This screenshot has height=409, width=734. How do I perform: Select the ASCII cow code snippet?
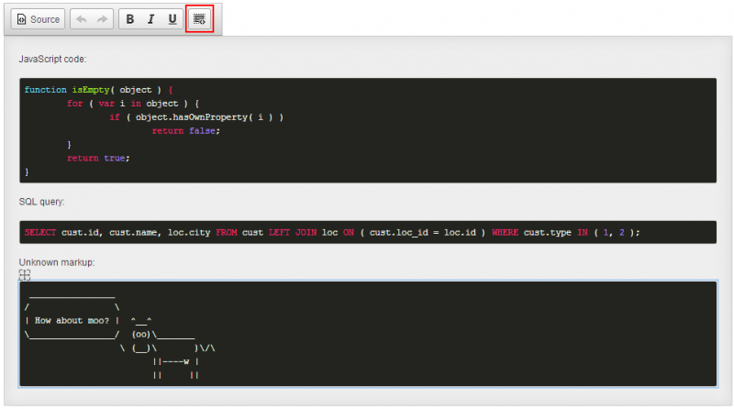point(367,334)
